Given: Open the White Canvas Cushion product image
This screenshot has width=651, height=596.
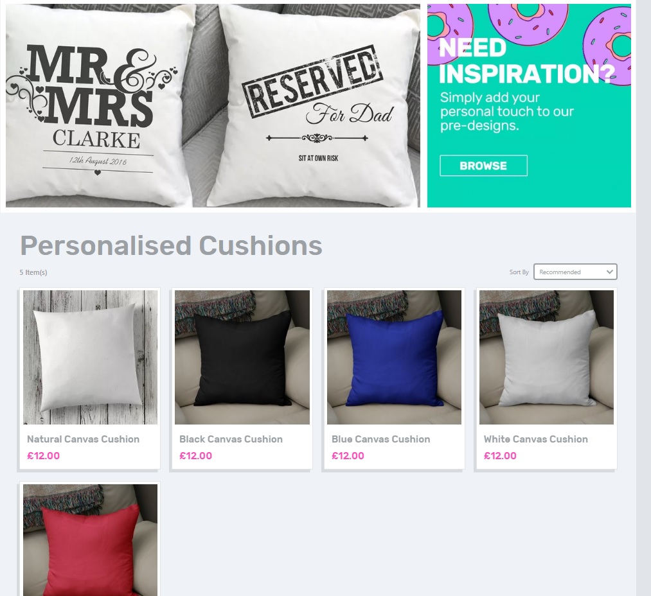Looking at the screenshot, I should (546, 357).
